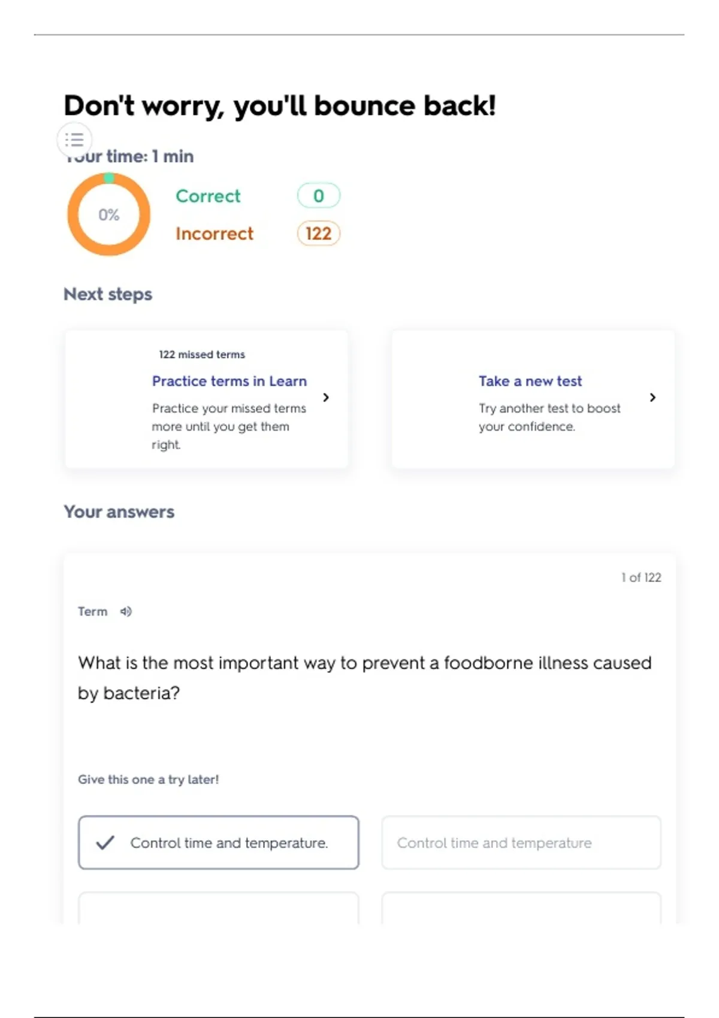The image size is (719, 1018).
Task: Select the empty bottom-left answer option
Action: pyautogui.click(x=218, y=908)
